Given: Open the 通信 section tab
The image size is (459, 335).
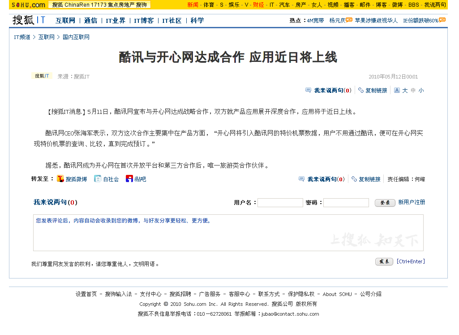Looking at the screenshot, I should pos(90,20).
